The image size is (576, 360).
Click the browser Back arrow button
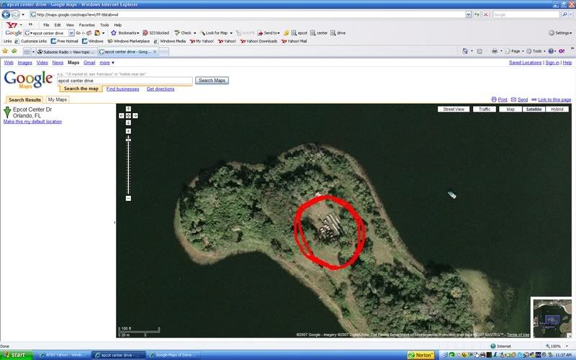tap(6, 14)
